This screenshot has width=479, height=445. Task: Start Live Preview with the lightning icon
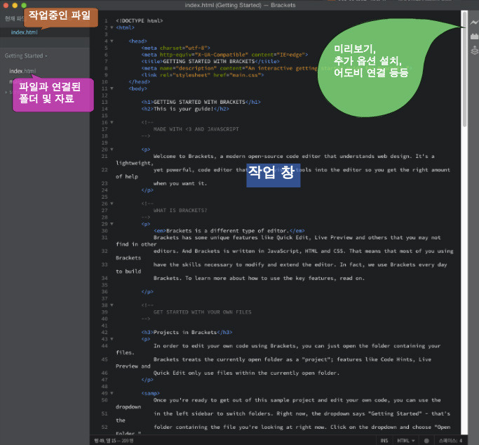click(474, 22)
